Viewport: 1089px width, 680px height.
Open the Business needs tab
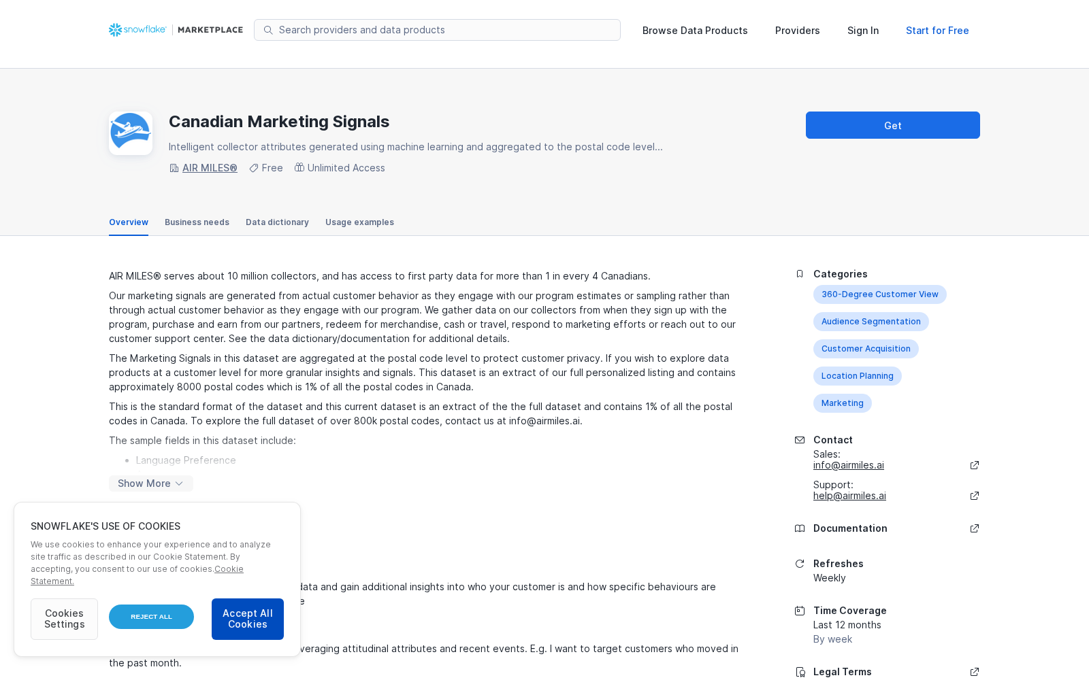[x=197, y=222]
